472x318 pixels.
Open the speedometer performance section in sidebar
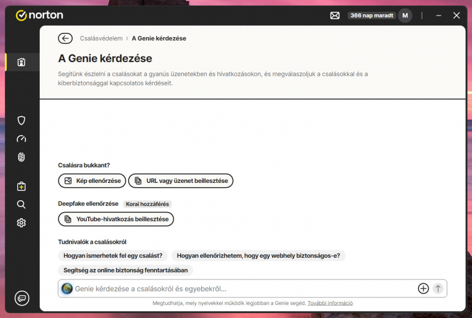coord(21,139)
